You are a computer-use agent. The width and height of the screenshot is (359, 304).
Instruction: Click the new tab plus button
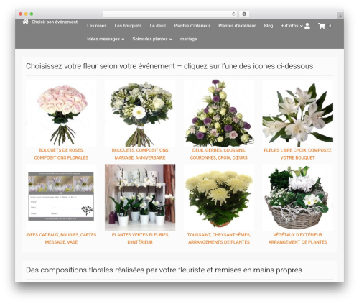click(x=340, y=16)
